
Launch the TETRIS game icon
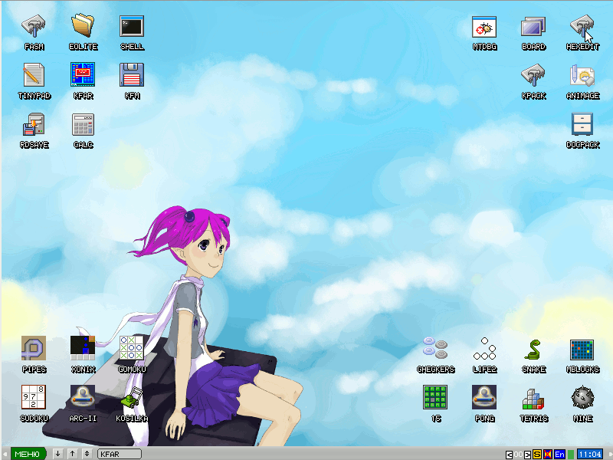pos(533,399)
